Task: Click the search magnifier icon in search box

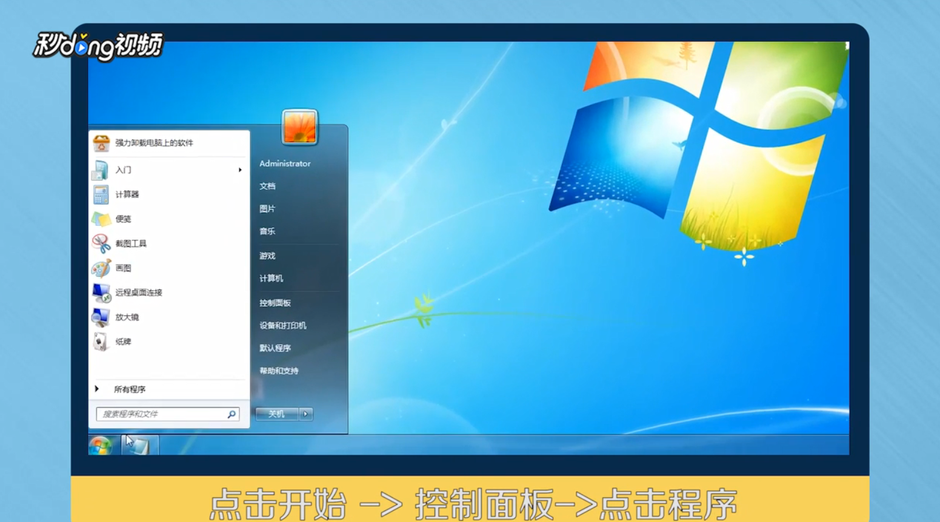Action: tap(232, 414)
